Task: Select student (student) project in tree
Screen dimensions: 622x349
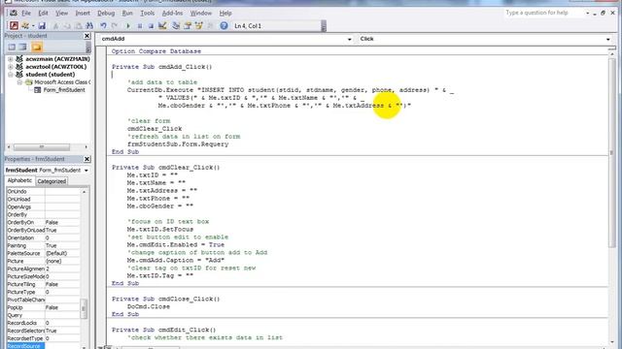Action: point(50,75)
